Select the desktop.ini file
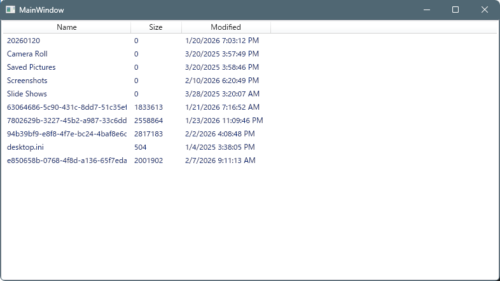Screen dimensions: 500x281 25,147
